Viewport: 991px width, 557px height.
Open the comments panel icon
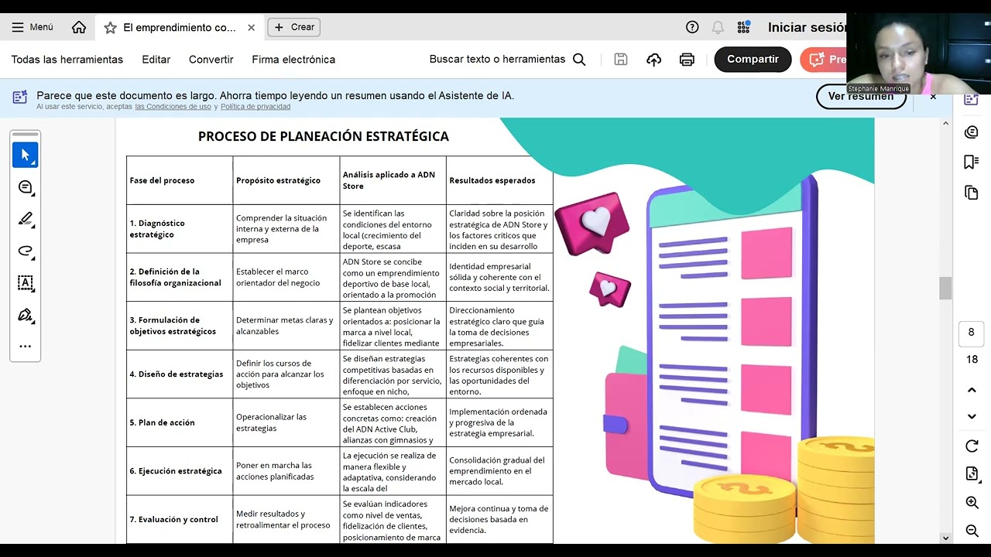pos(972,132)
